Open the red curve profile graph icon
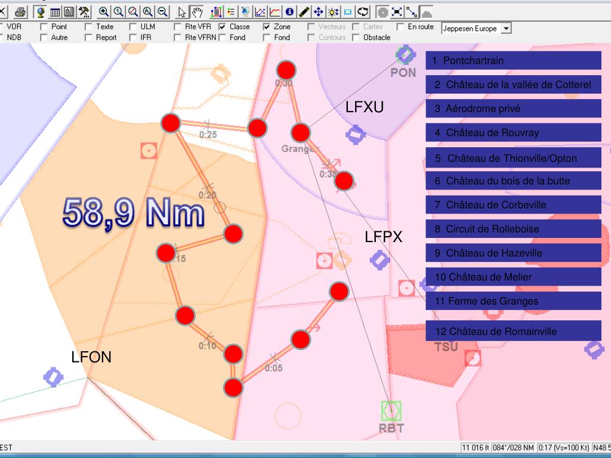This screenshot has width=611, height=458. tap(274, 12)
